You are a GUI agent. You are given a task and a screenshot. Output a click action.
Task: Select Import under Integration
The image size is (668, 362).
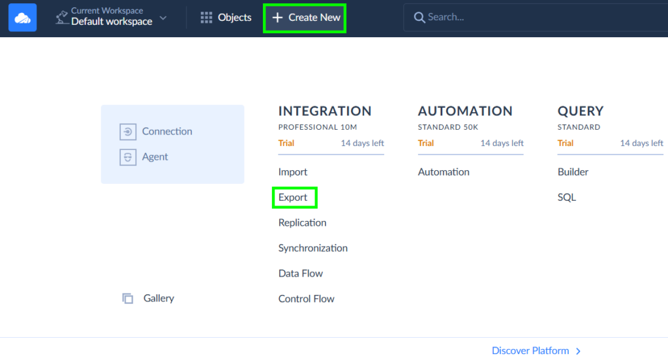point(293,172)
